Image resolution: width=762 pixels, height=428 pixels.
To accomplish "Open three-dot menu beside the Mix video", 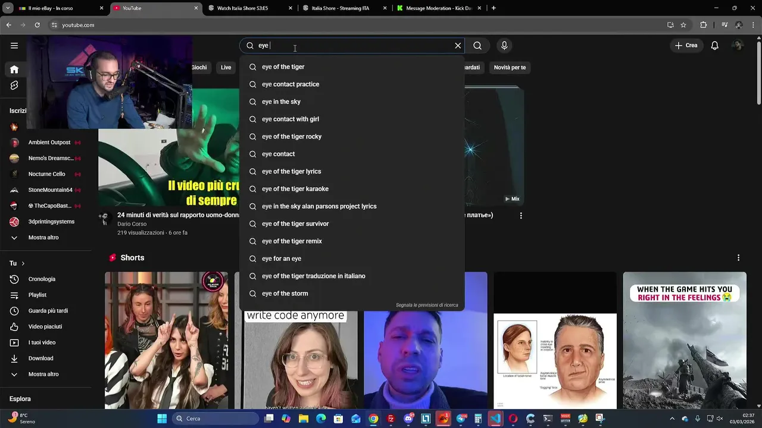I will pyautogui.click(x=521, y=216).
